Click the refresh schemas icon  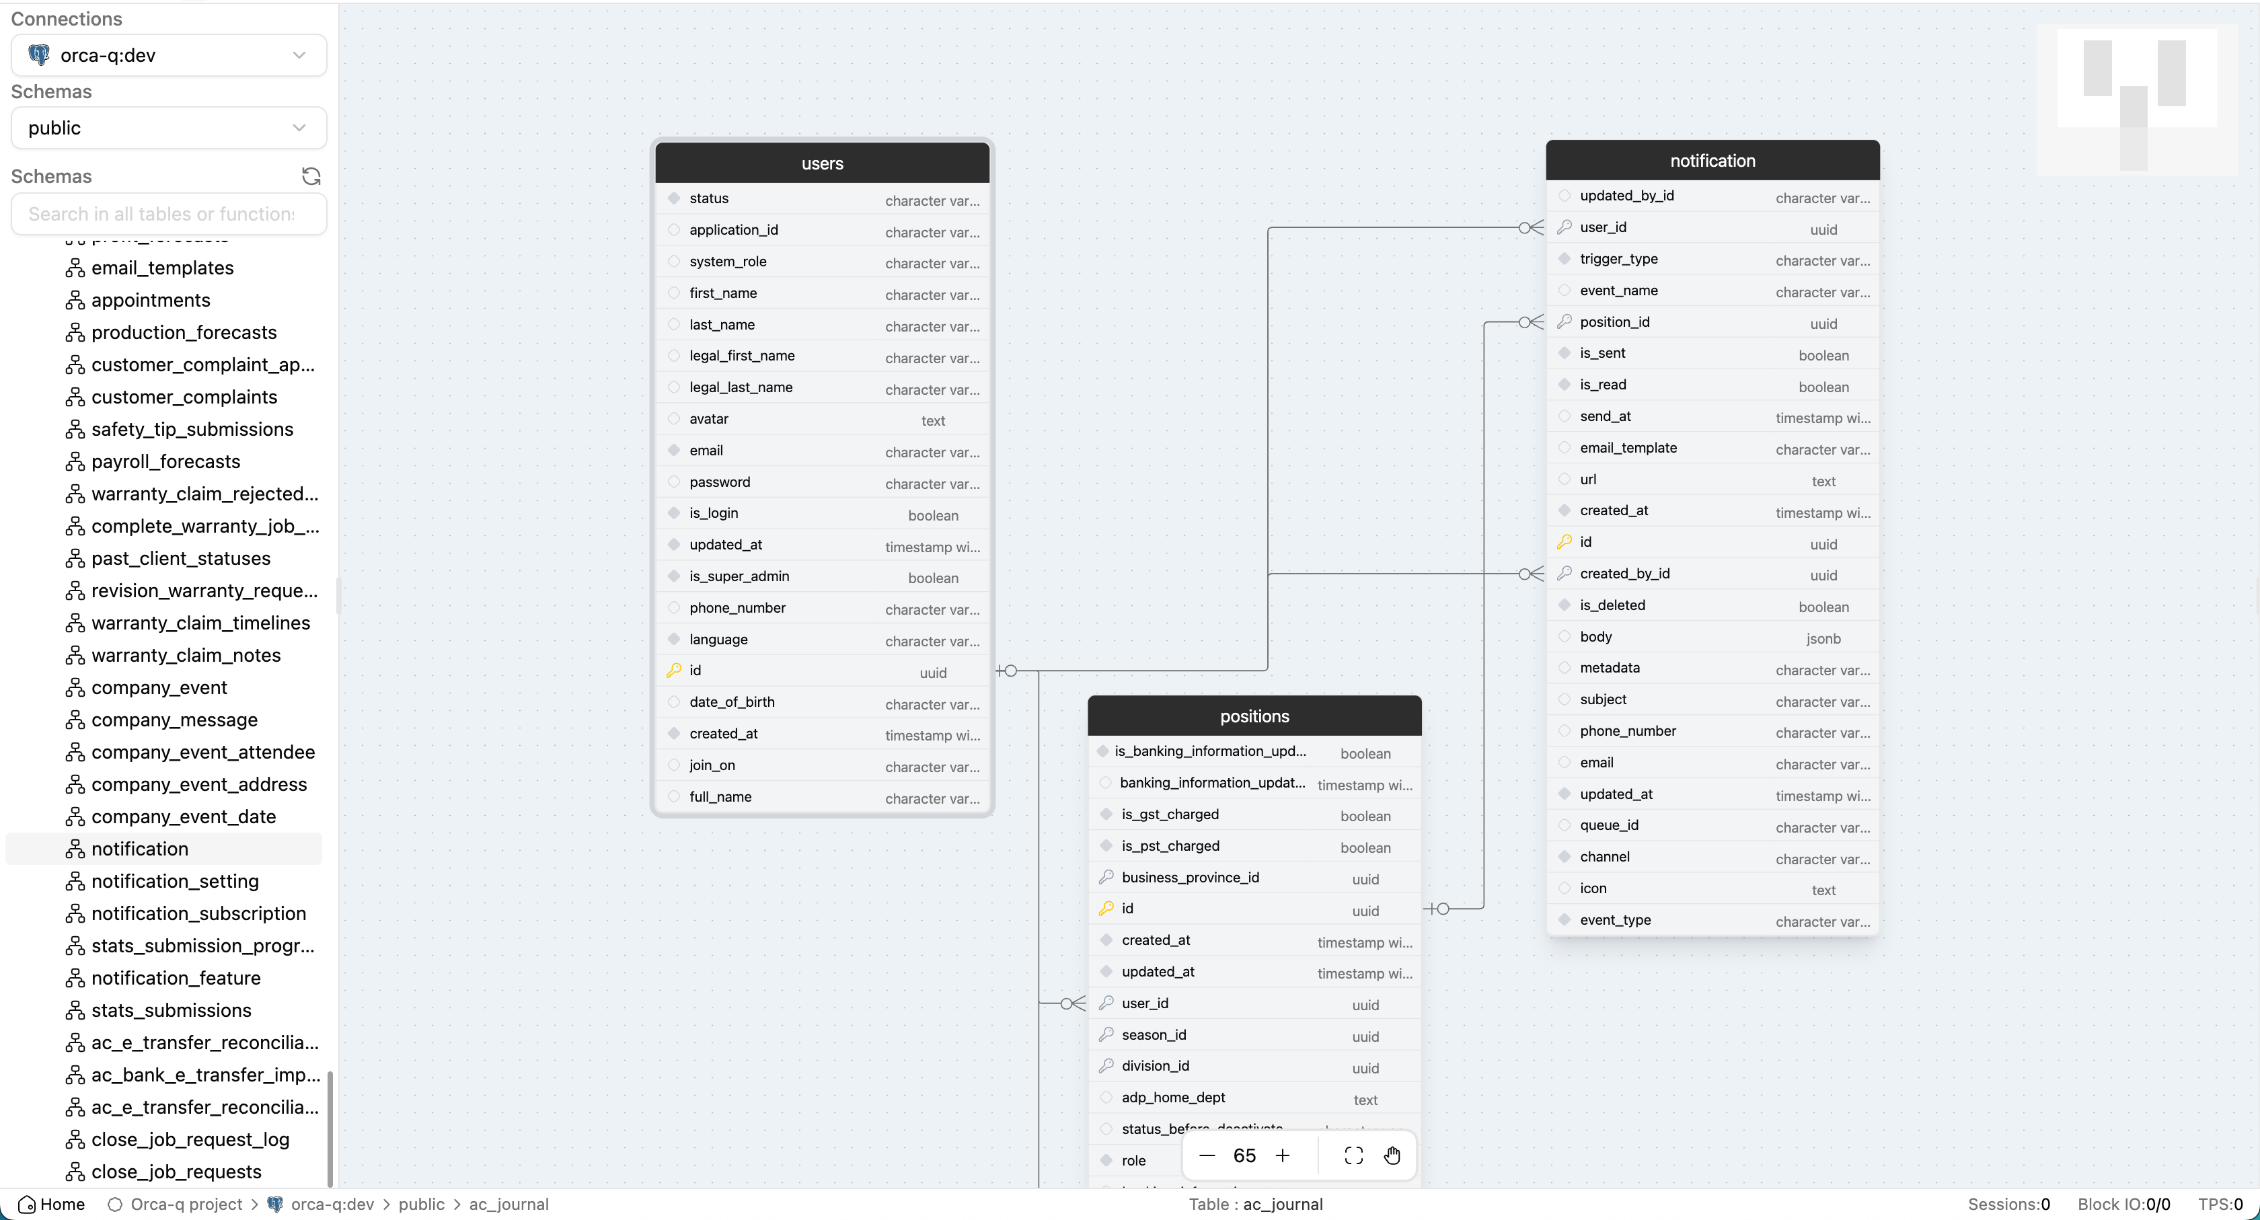(x=311, y=176)
